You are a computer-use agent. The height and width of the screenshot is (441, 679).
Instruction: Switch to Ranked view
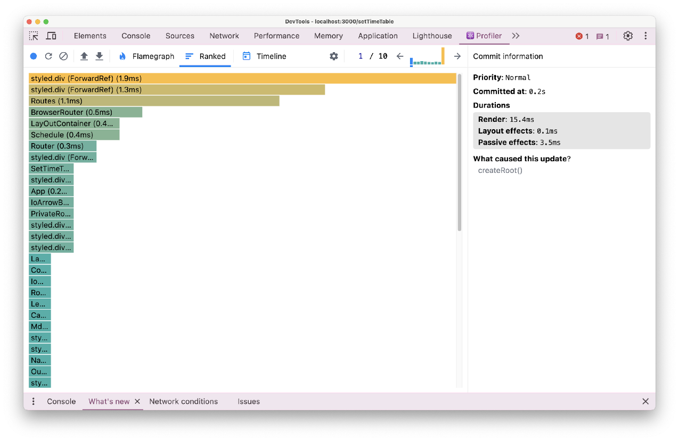tap(205, 56)
